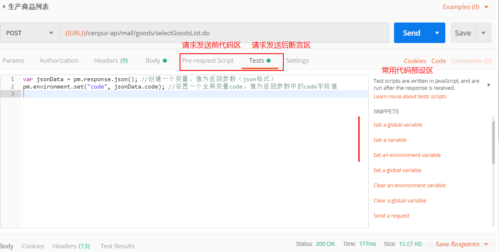Click the Send button
The height and width of the screenshot is (252, 499).
(x=412, y=33)
